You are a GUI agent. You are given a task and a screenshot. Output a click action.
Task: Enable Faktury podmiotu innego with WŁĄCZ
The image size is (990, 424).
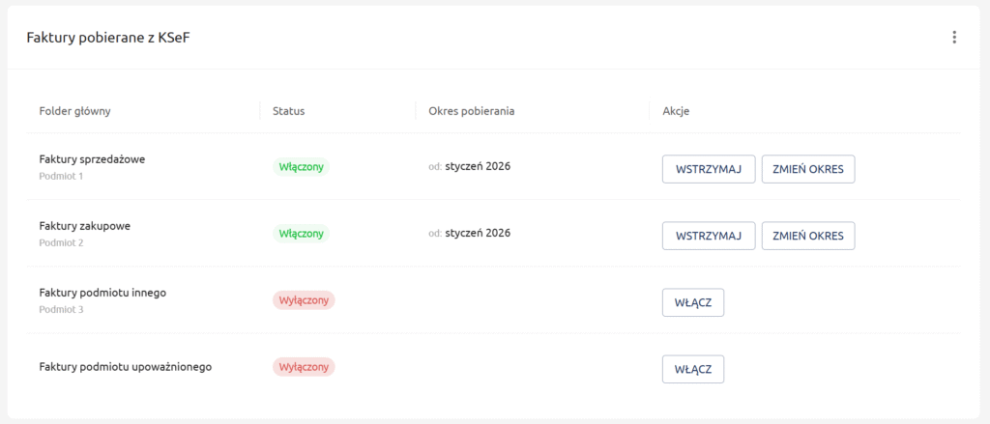pyautogui.click(x=692, y=302)
